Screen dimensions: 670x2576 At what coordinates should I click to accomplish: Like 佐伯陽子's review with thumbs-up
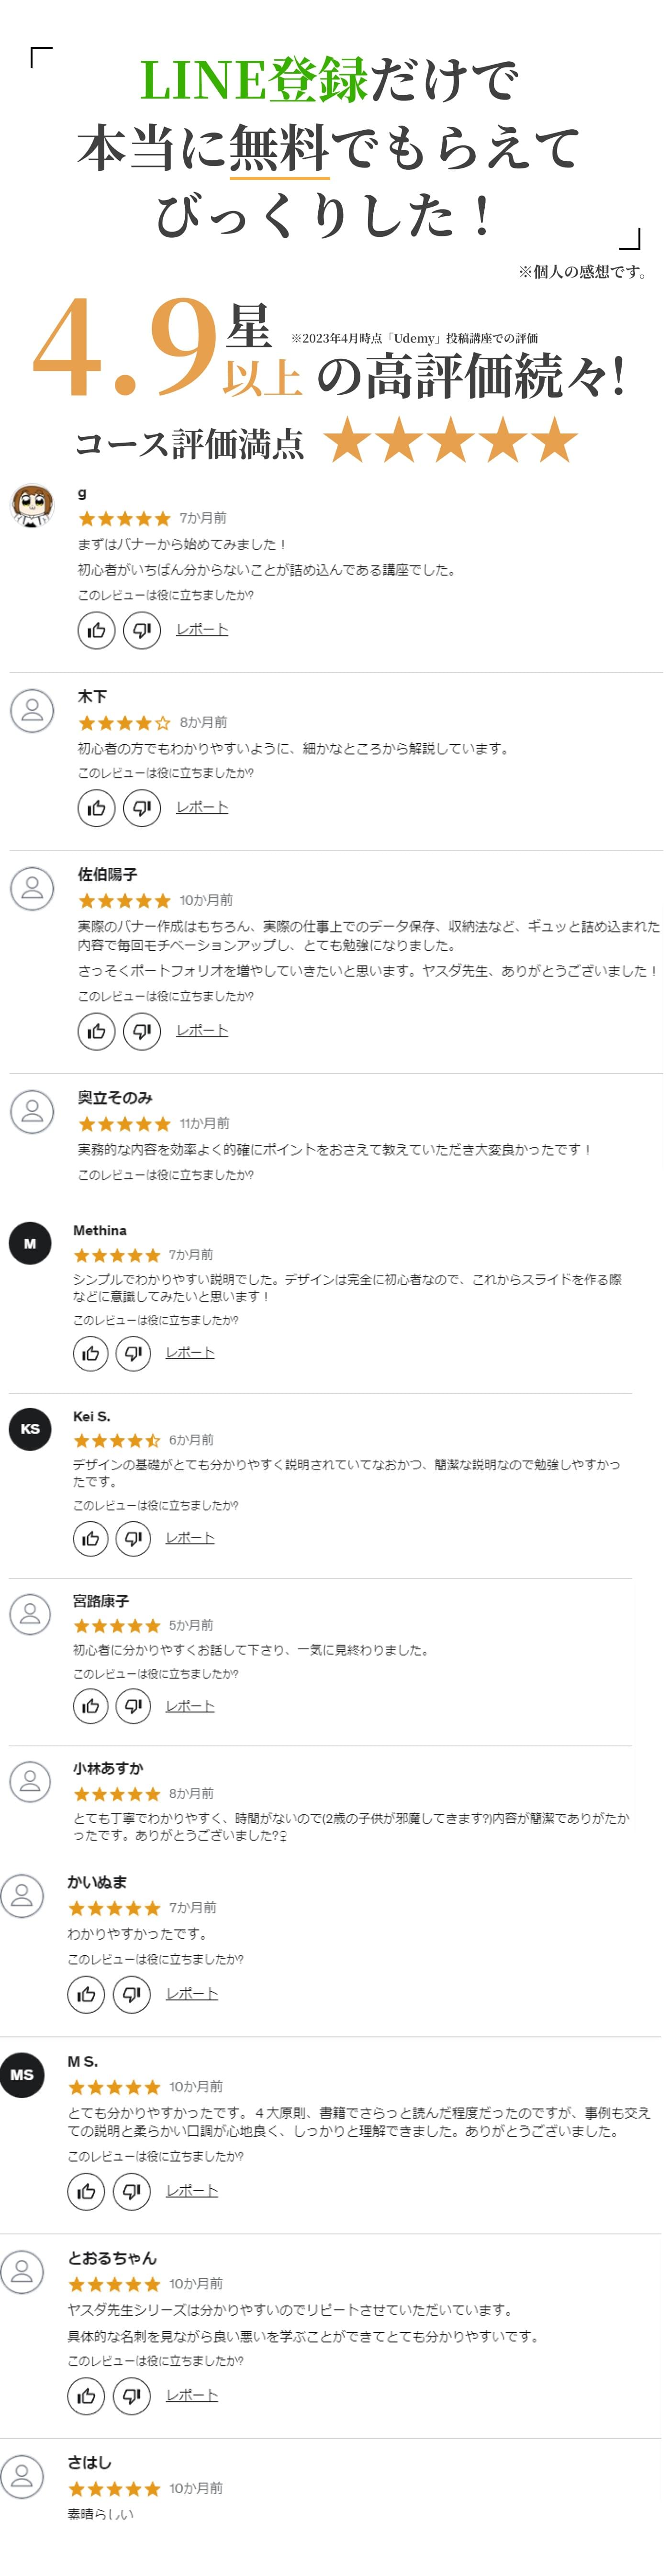tap(96, 1031)
